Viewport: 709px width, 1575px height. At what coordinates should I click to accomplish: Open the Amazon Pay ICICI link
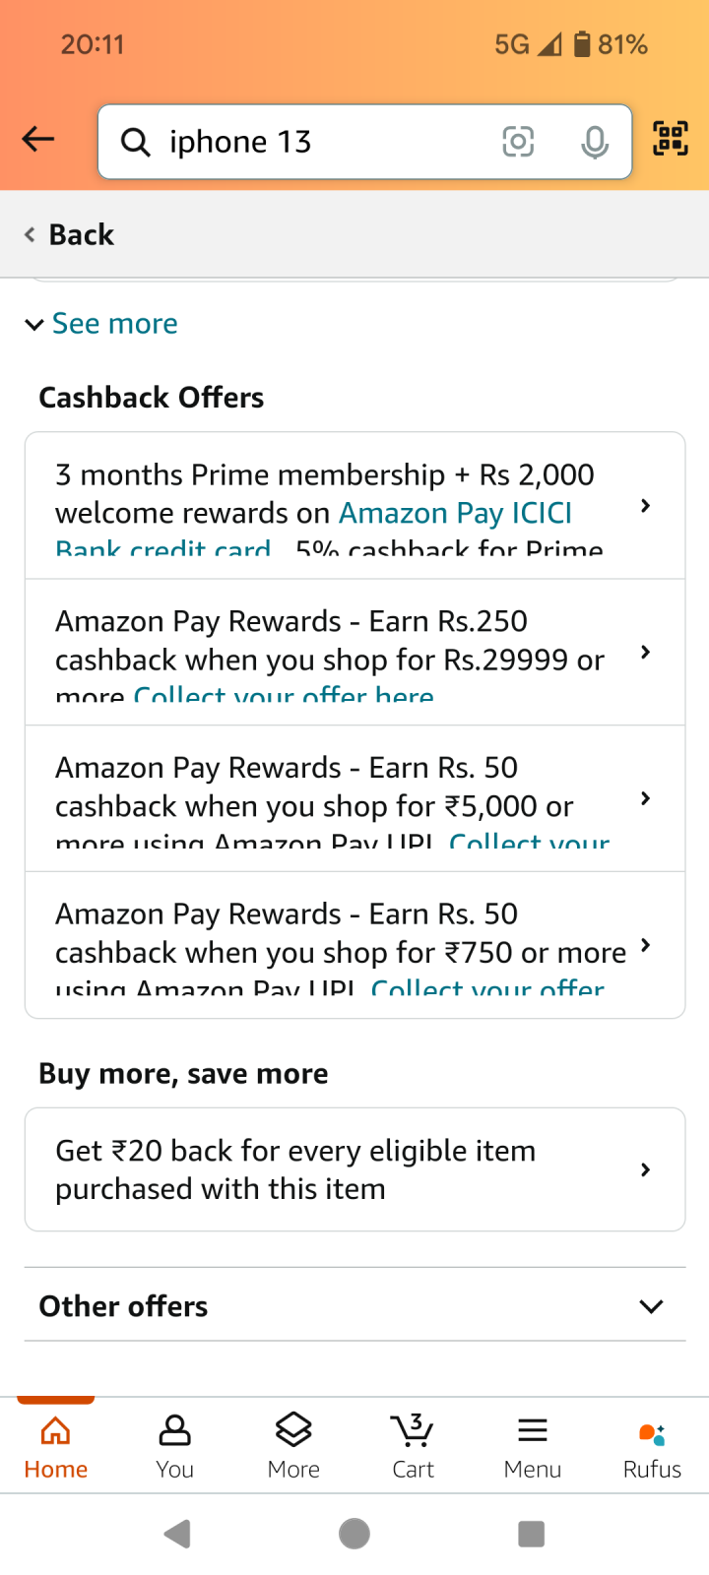tap(455, 514)
